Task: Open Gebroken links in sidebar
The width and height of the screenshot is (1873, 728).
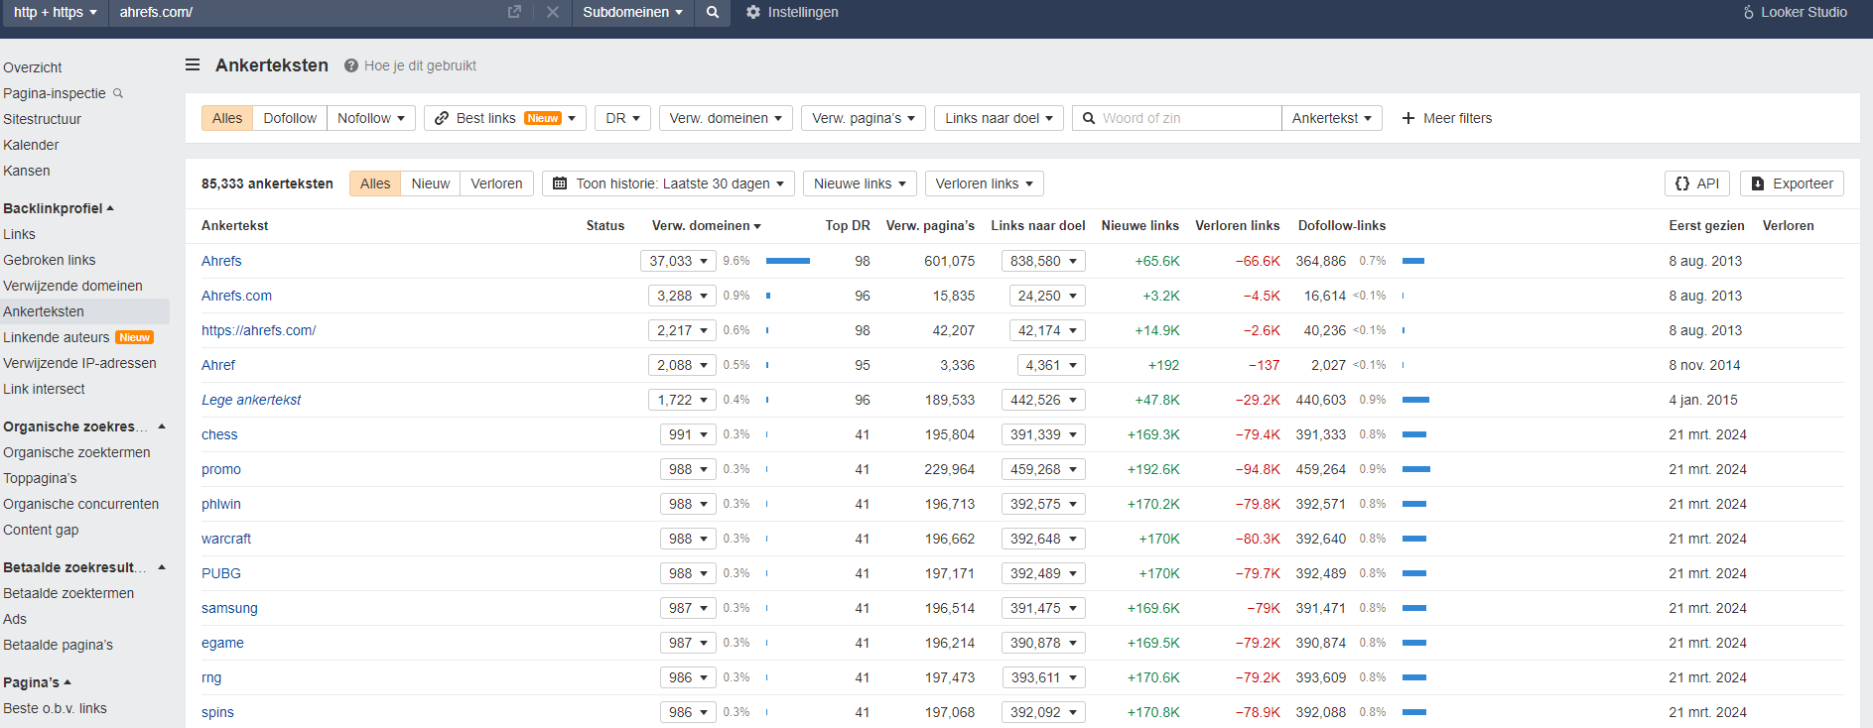Action: coord(50,260)
